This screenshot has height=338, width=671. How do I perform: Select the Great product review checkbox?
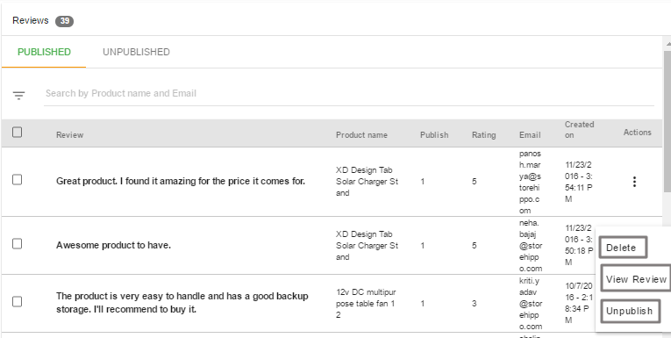click(18, 179)
